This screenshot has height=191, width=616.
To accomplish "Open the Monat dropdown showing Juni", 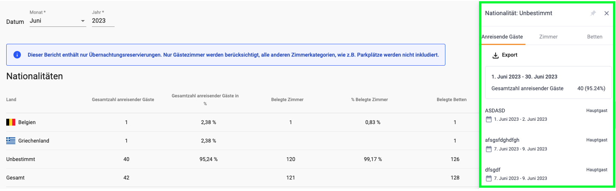I will [x=58, y=20].
